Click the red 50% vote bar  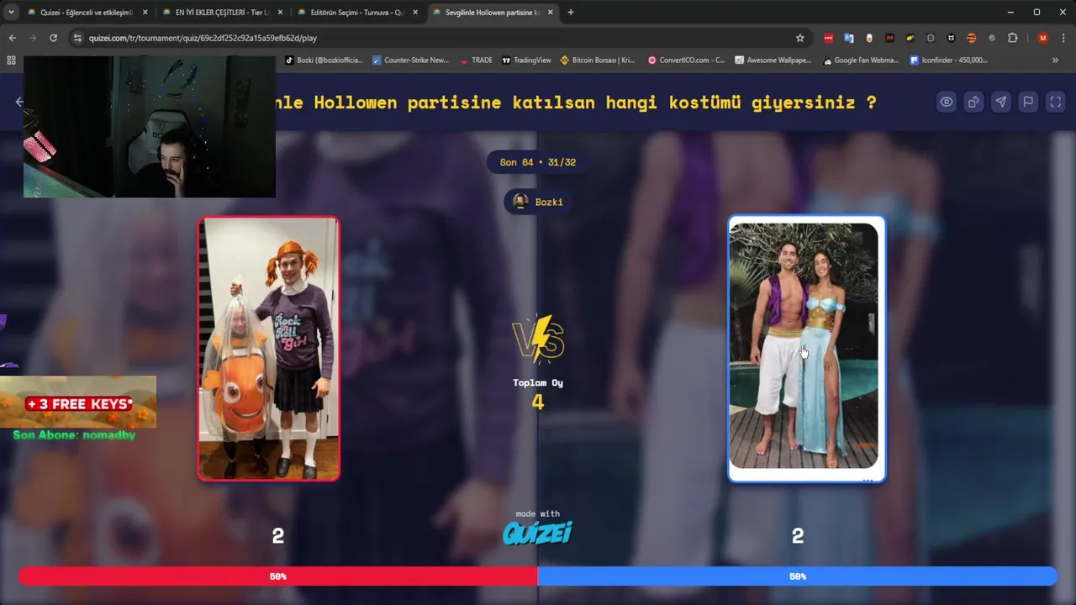coord(278,576)
